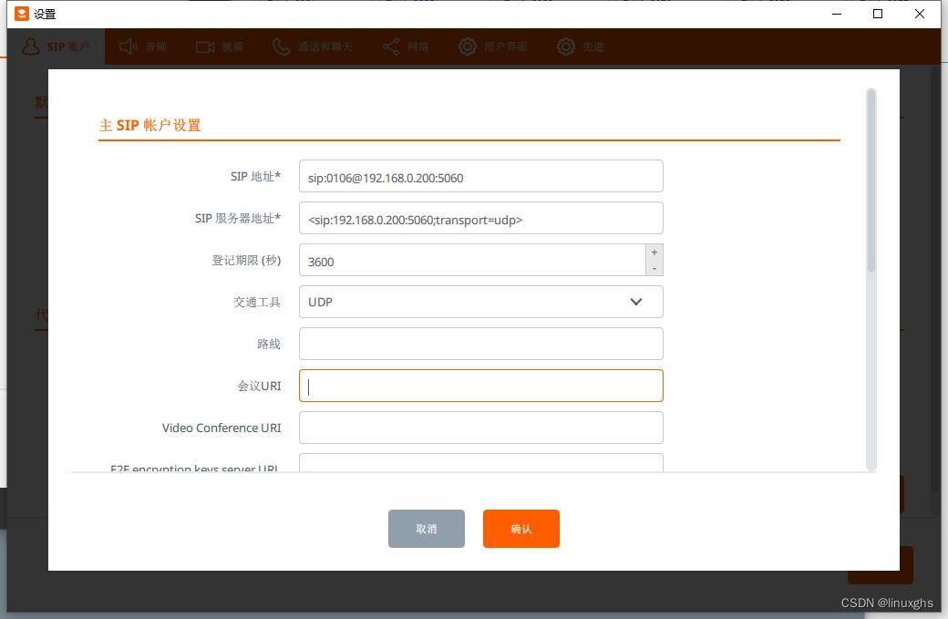This screenshot has height=619, width=948.
Task: Click the Linphone logo in the title bar
Action: (x=22, y=14)
